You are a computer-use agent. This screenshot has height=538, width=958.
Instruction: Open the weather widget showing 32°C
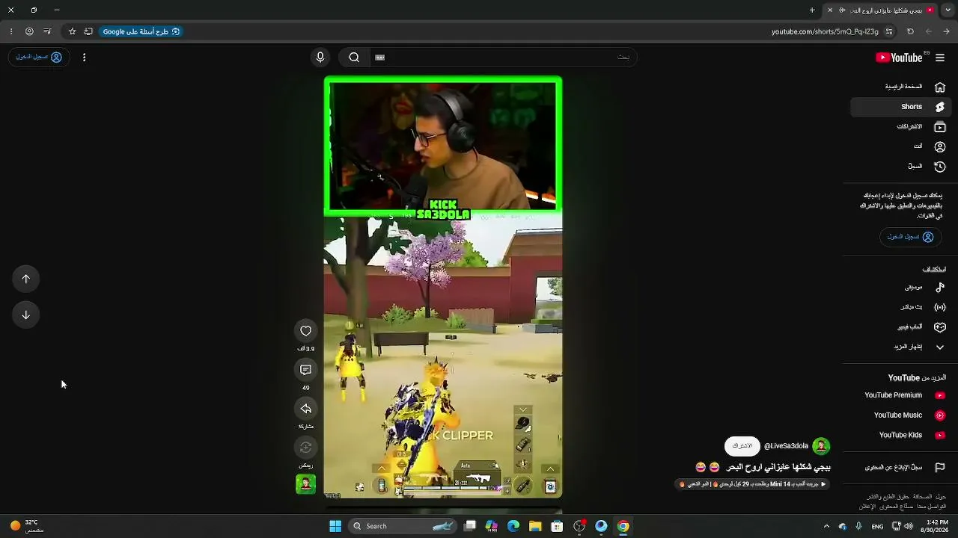26,526
